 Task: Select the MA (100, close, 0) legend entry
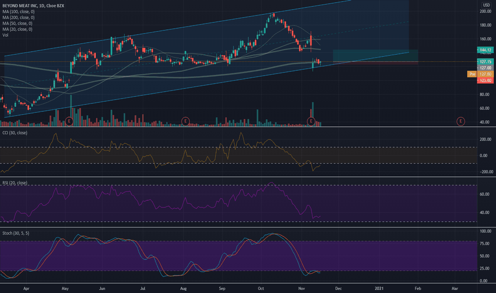click(18, 12)
